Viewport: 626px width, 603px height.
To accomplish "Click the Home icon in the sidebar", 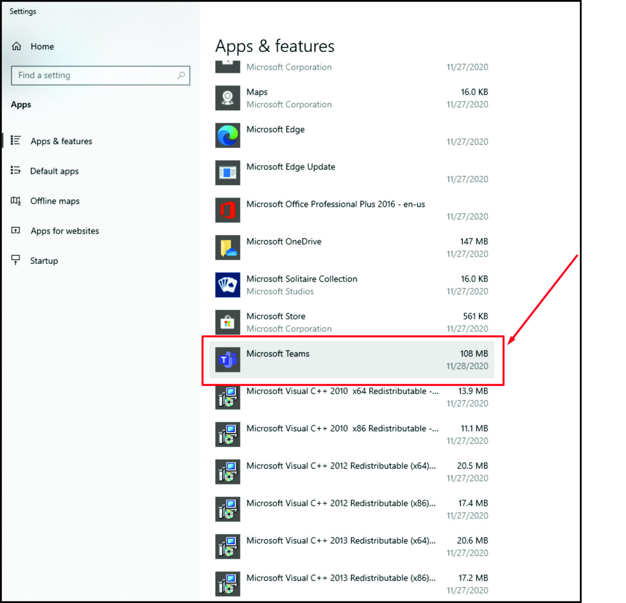I will (16, 46).
